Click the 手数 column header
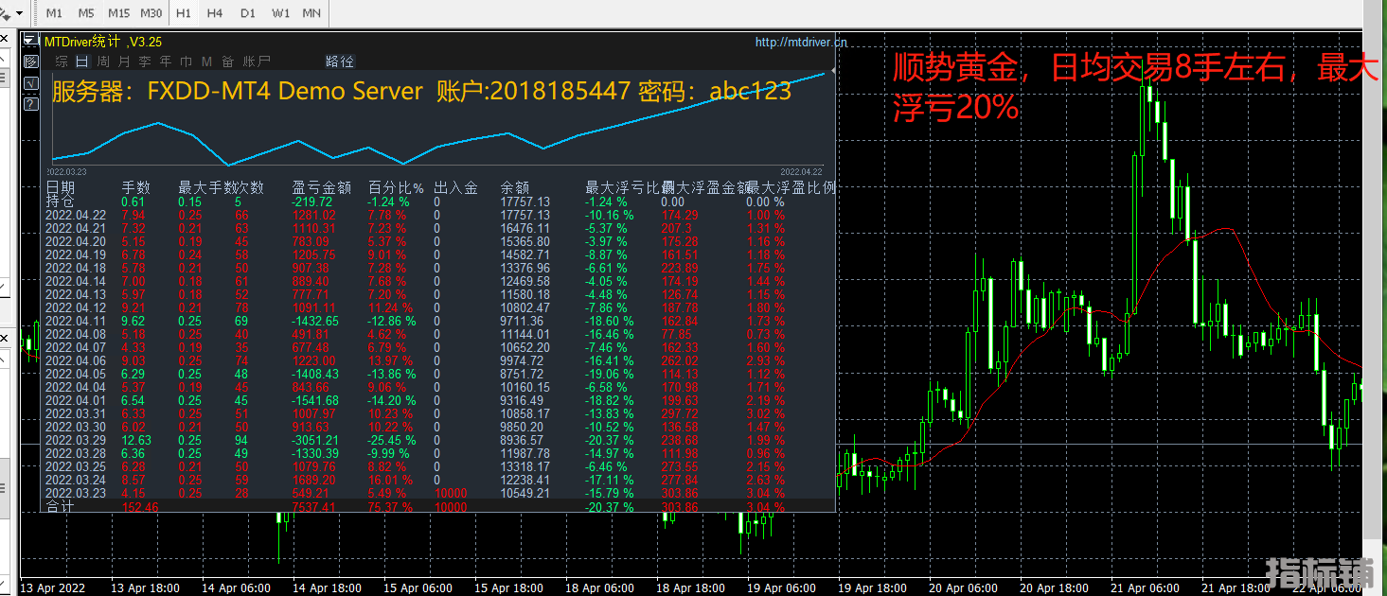 (136, 187)
